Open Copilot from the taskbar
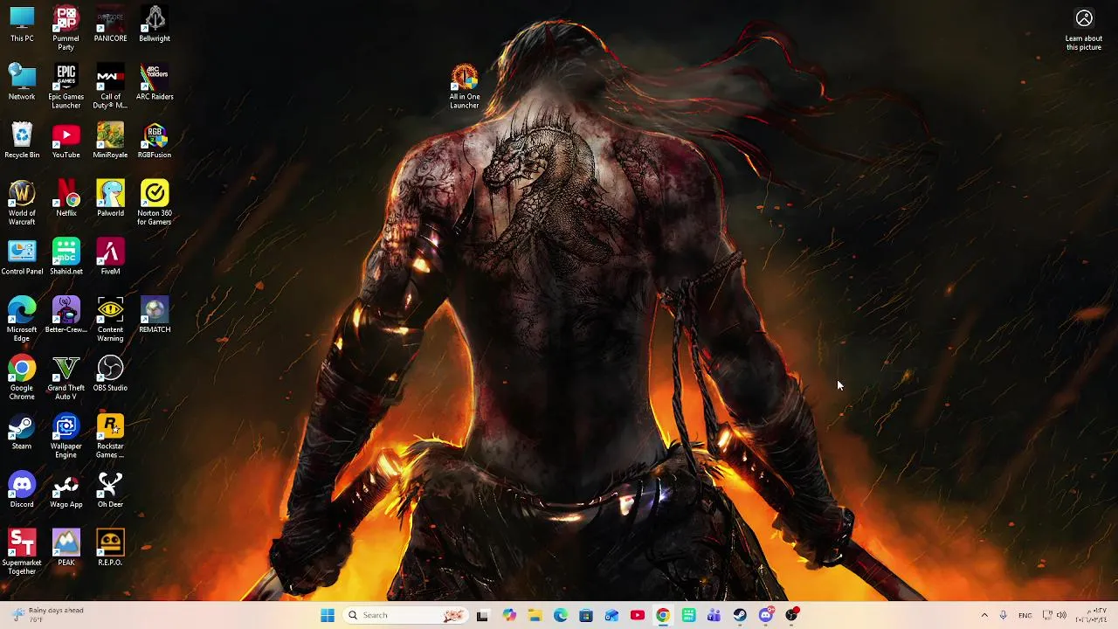 click(x=509, y=616)
